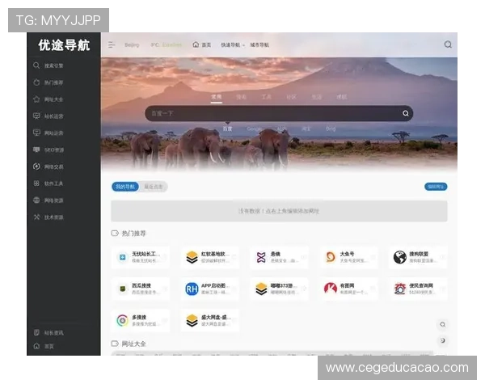Screen dimensions: 485x388
Task: Expand 网址大全 in the sidebar
Action: [53, 99]
